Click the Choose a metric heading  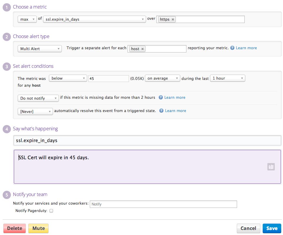[x=30, y=7]
